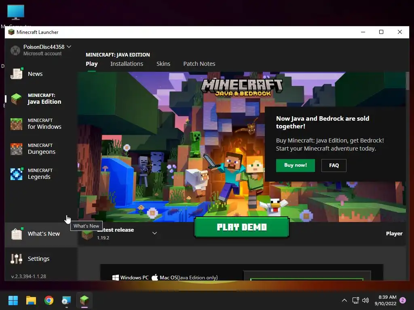Click the PoisonDisc44358 profile avatar
414x310 pixels.
tap(15, 50)
